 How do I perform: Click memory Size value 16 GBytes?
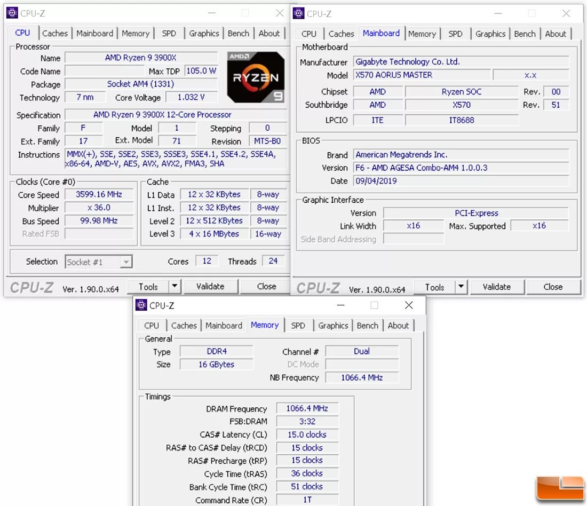pyautogui.click(x=216, y=365)
